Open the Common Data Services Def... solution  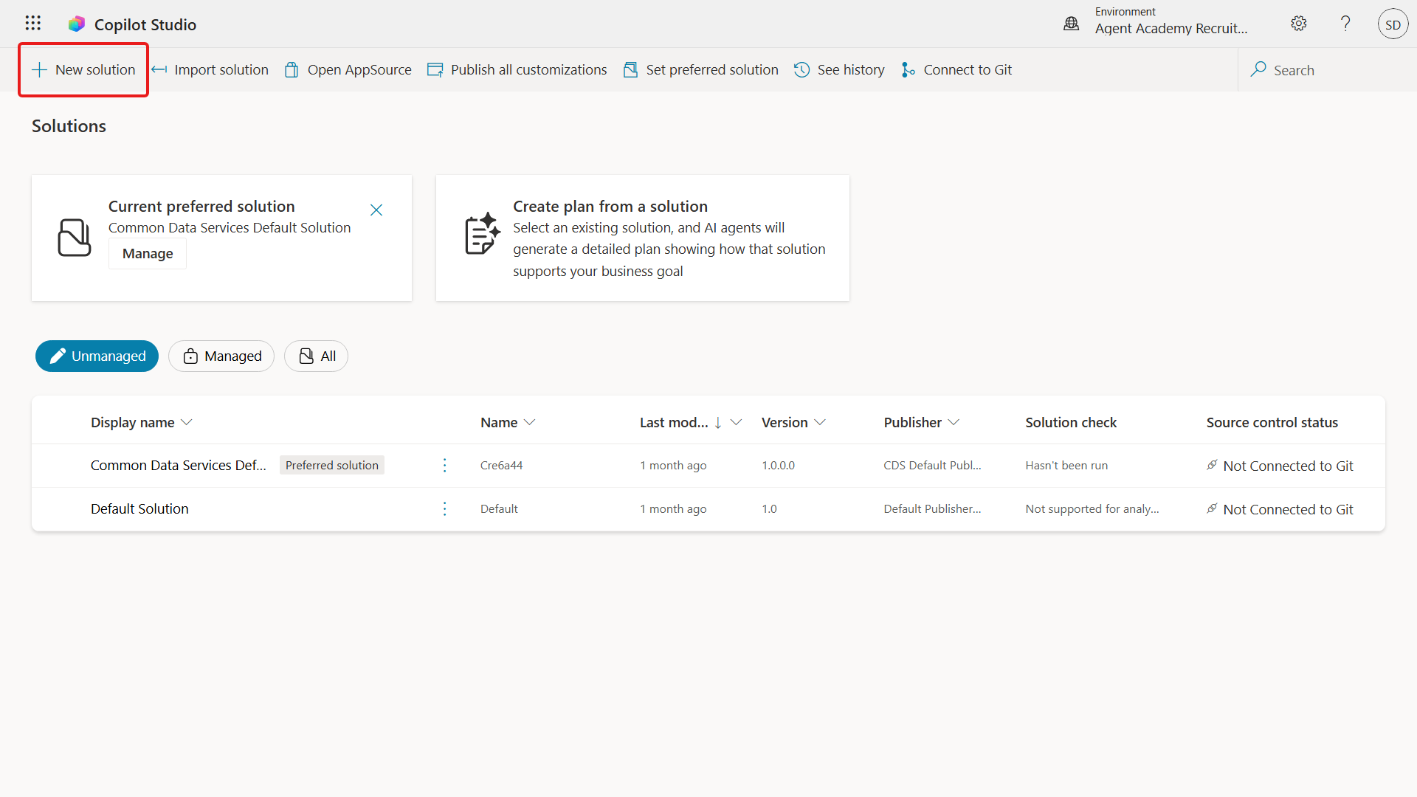click(179, 465)
